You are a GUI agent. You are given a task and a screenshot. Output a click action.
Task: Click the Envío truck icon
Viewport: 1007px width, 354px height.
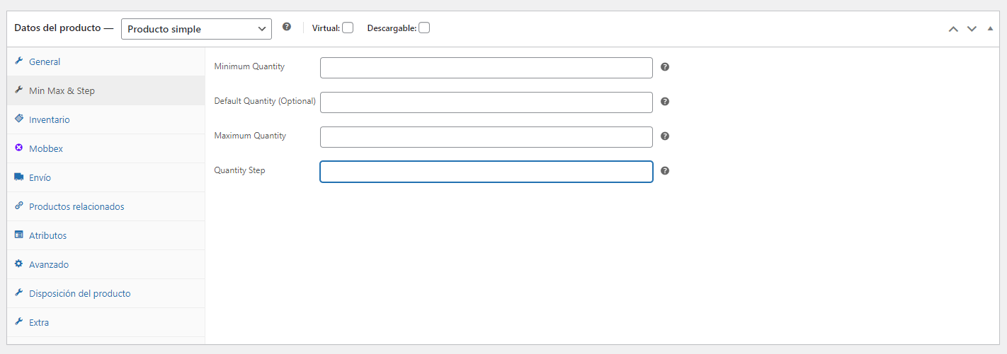point(19,177)
